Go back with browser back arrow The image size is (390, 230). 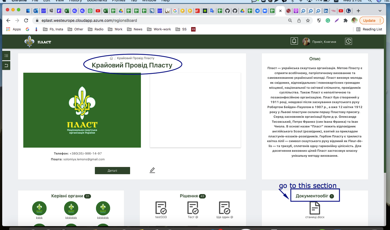(x=8, y=20)
